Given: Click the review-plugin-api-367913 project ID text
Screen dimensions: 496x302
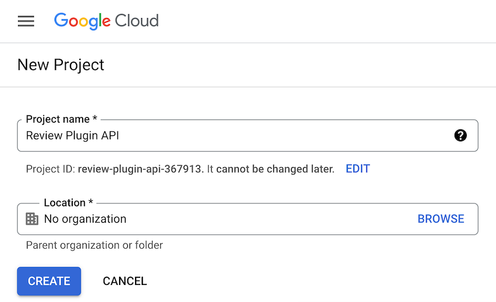Looking at the screenshot, I should (x=140, y=169).
